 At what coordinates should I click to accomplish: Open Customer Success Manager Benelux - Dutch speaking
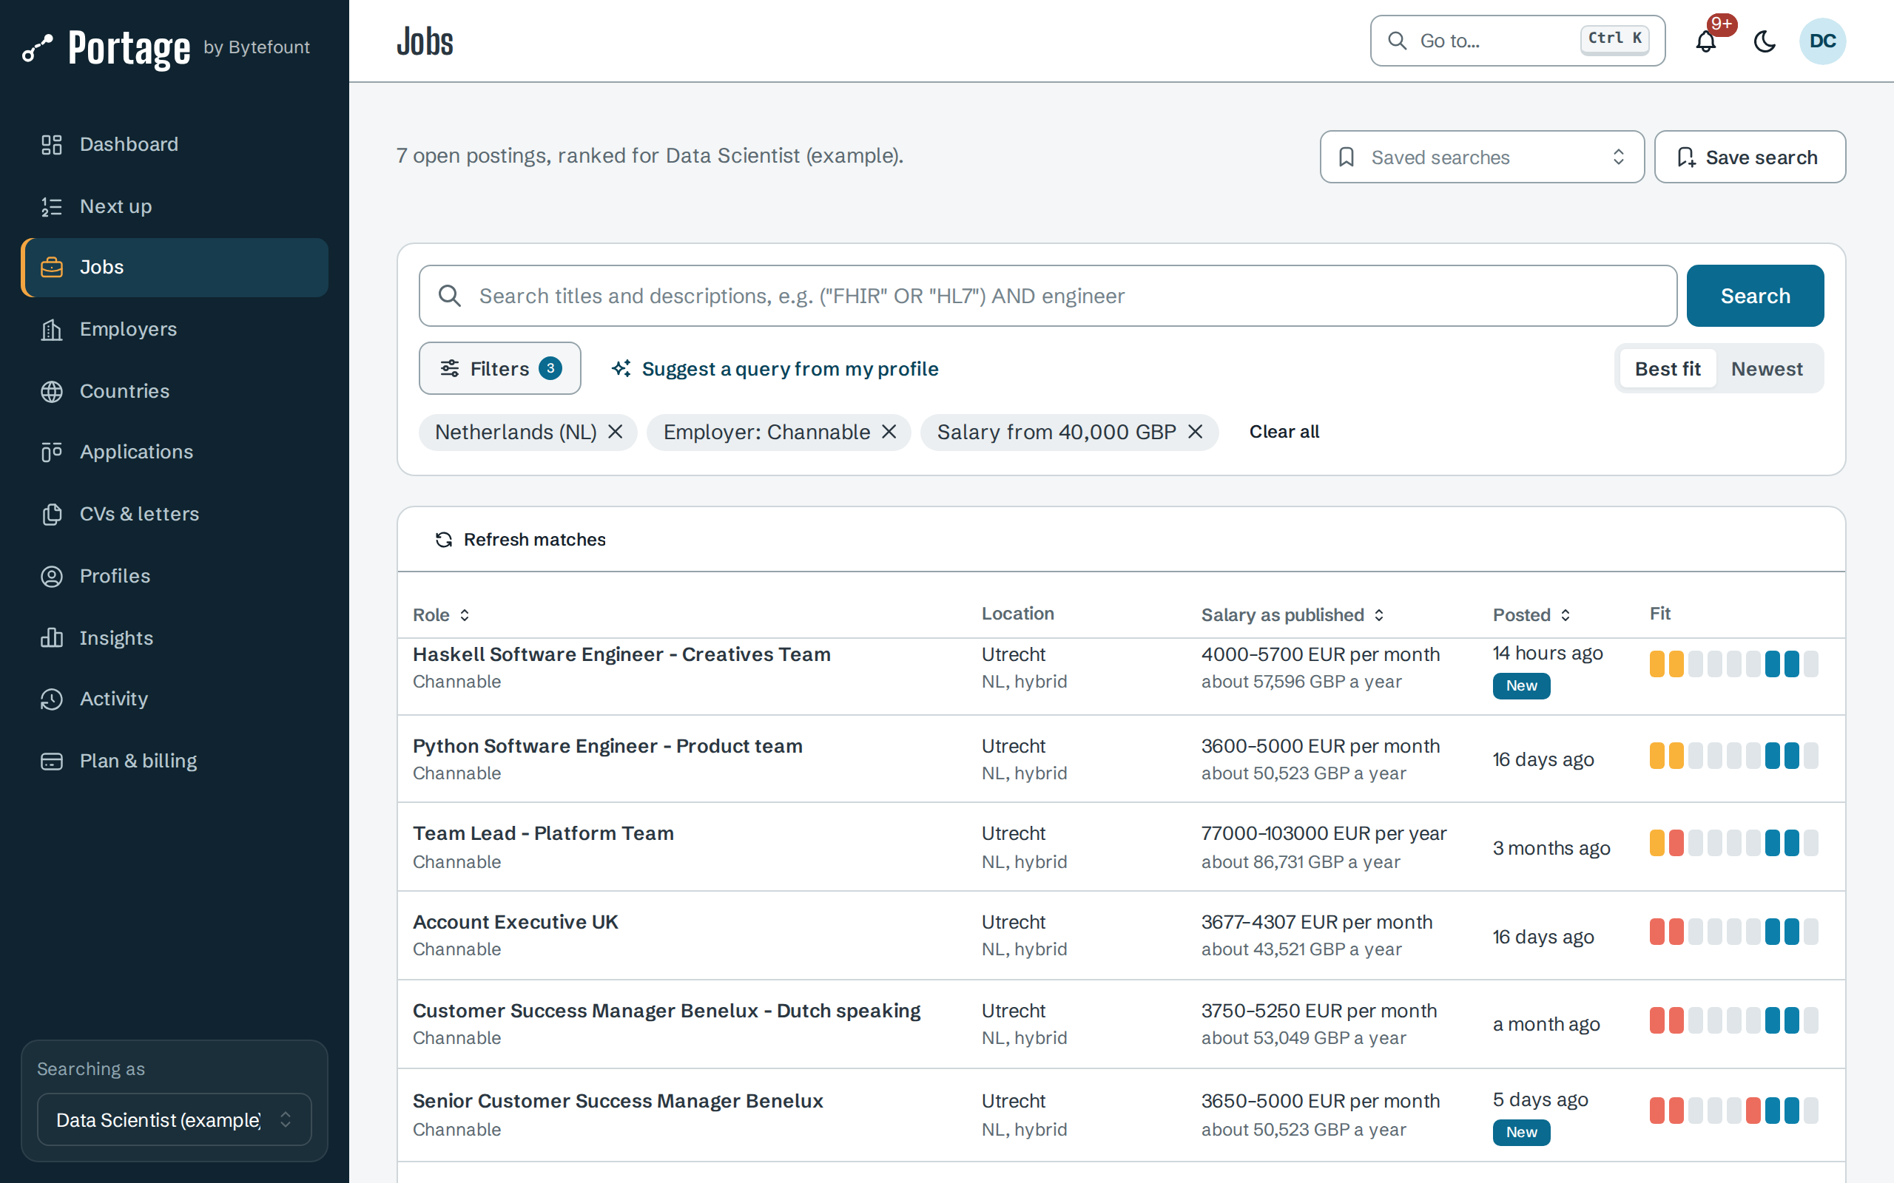(x=666, y=1011)
